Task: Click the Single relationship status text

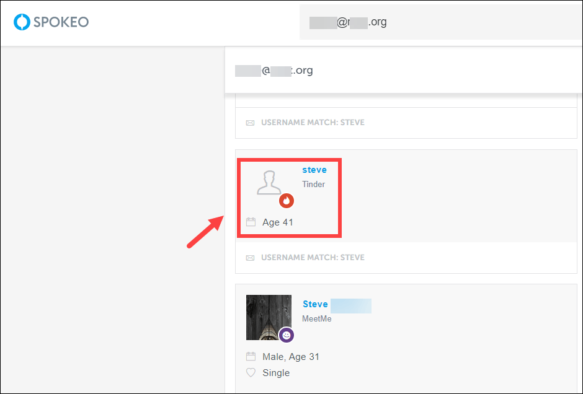Action: pos(276,373)
